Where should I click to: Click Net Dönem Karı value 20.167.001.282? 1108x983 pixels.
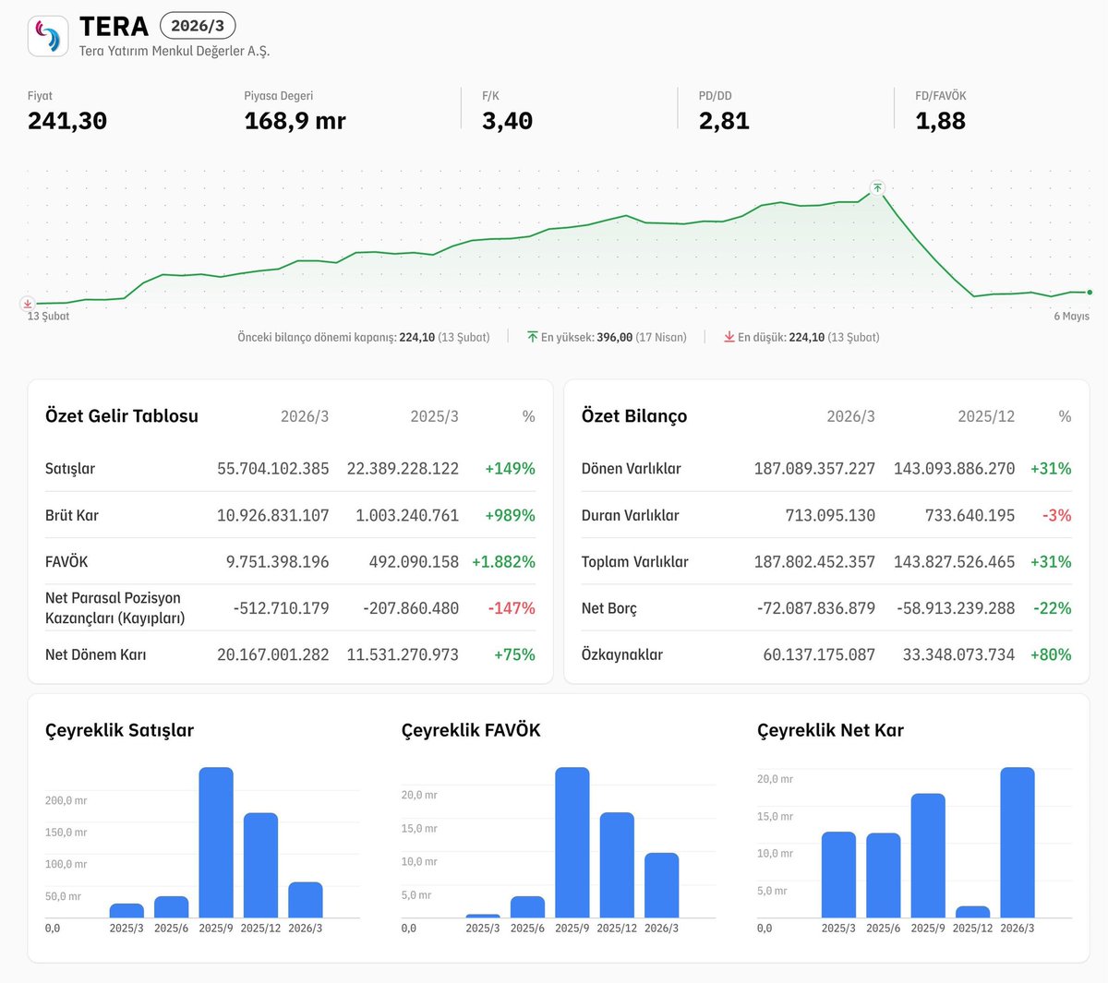(x=273, y=654)
